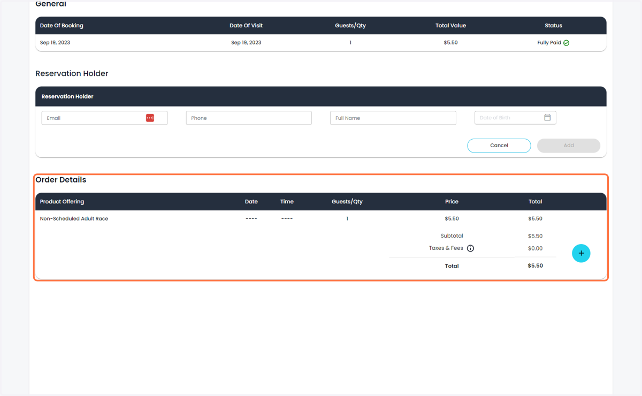Click the Reservation Holder section heading

(x=72, y=73)
